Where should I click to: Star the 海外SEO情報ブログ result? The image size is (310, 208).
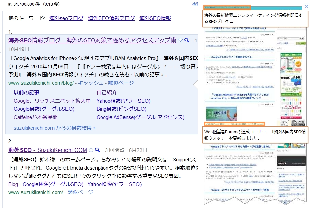coord(180,40)
